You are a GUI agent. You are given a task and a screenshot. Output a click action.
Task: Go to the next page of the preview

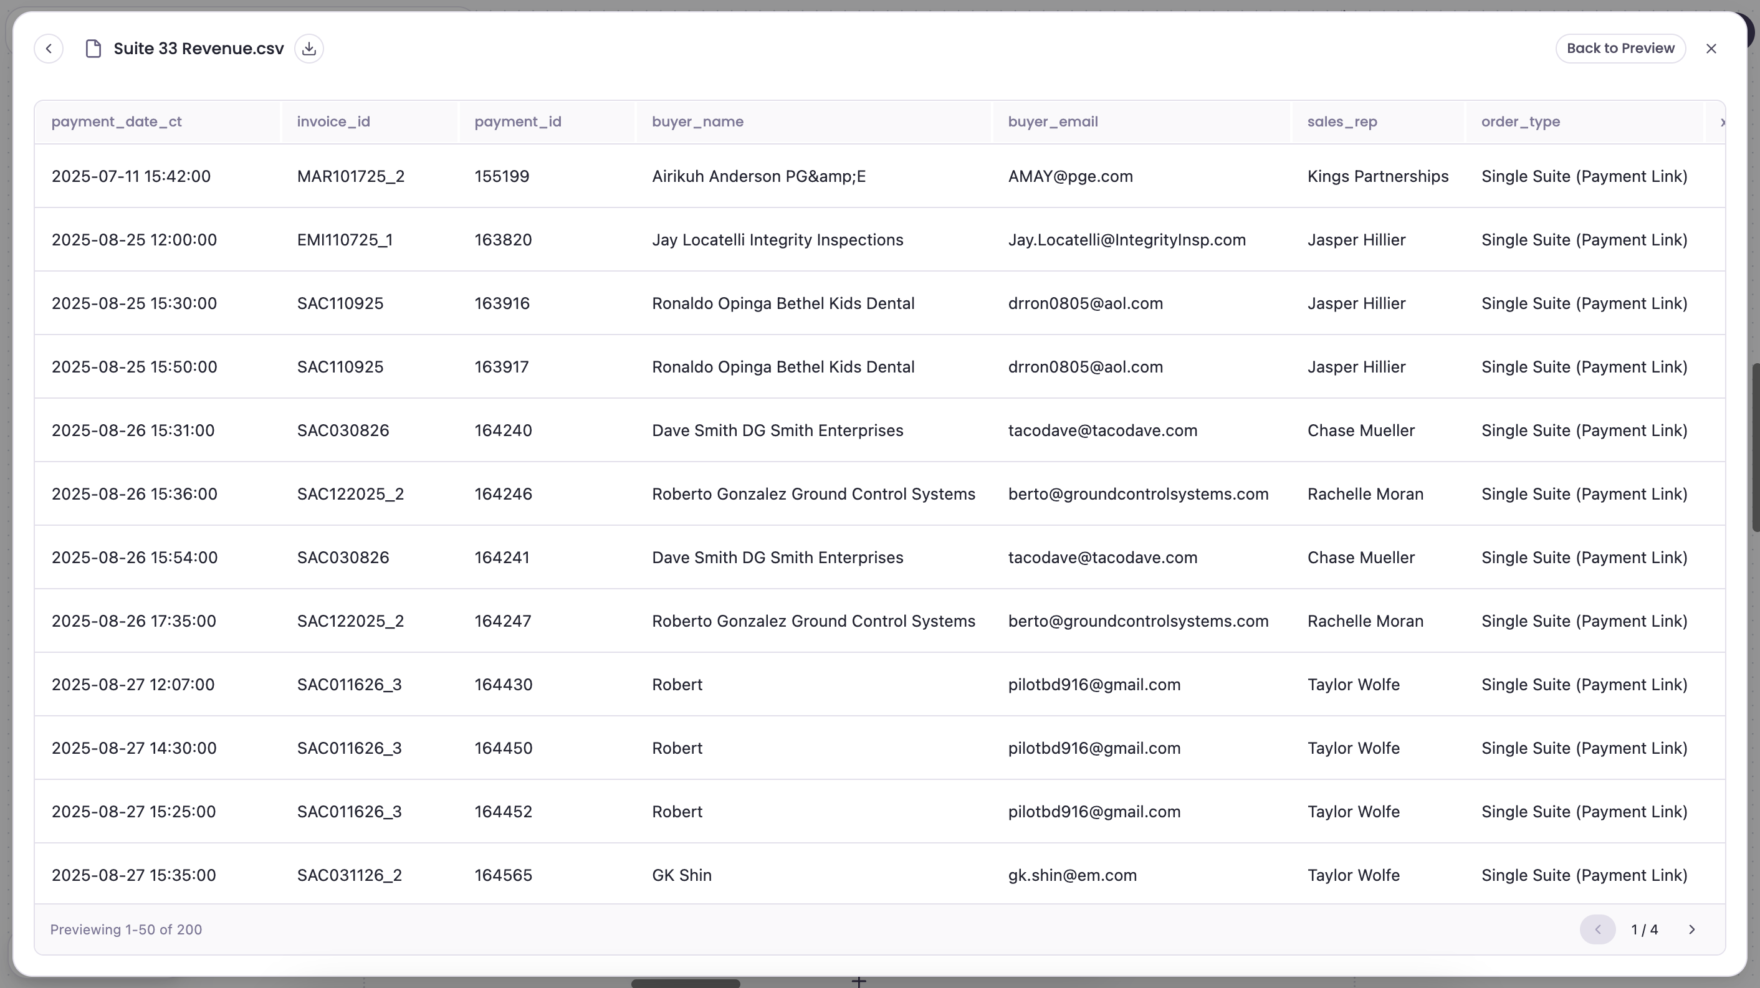1692,929
